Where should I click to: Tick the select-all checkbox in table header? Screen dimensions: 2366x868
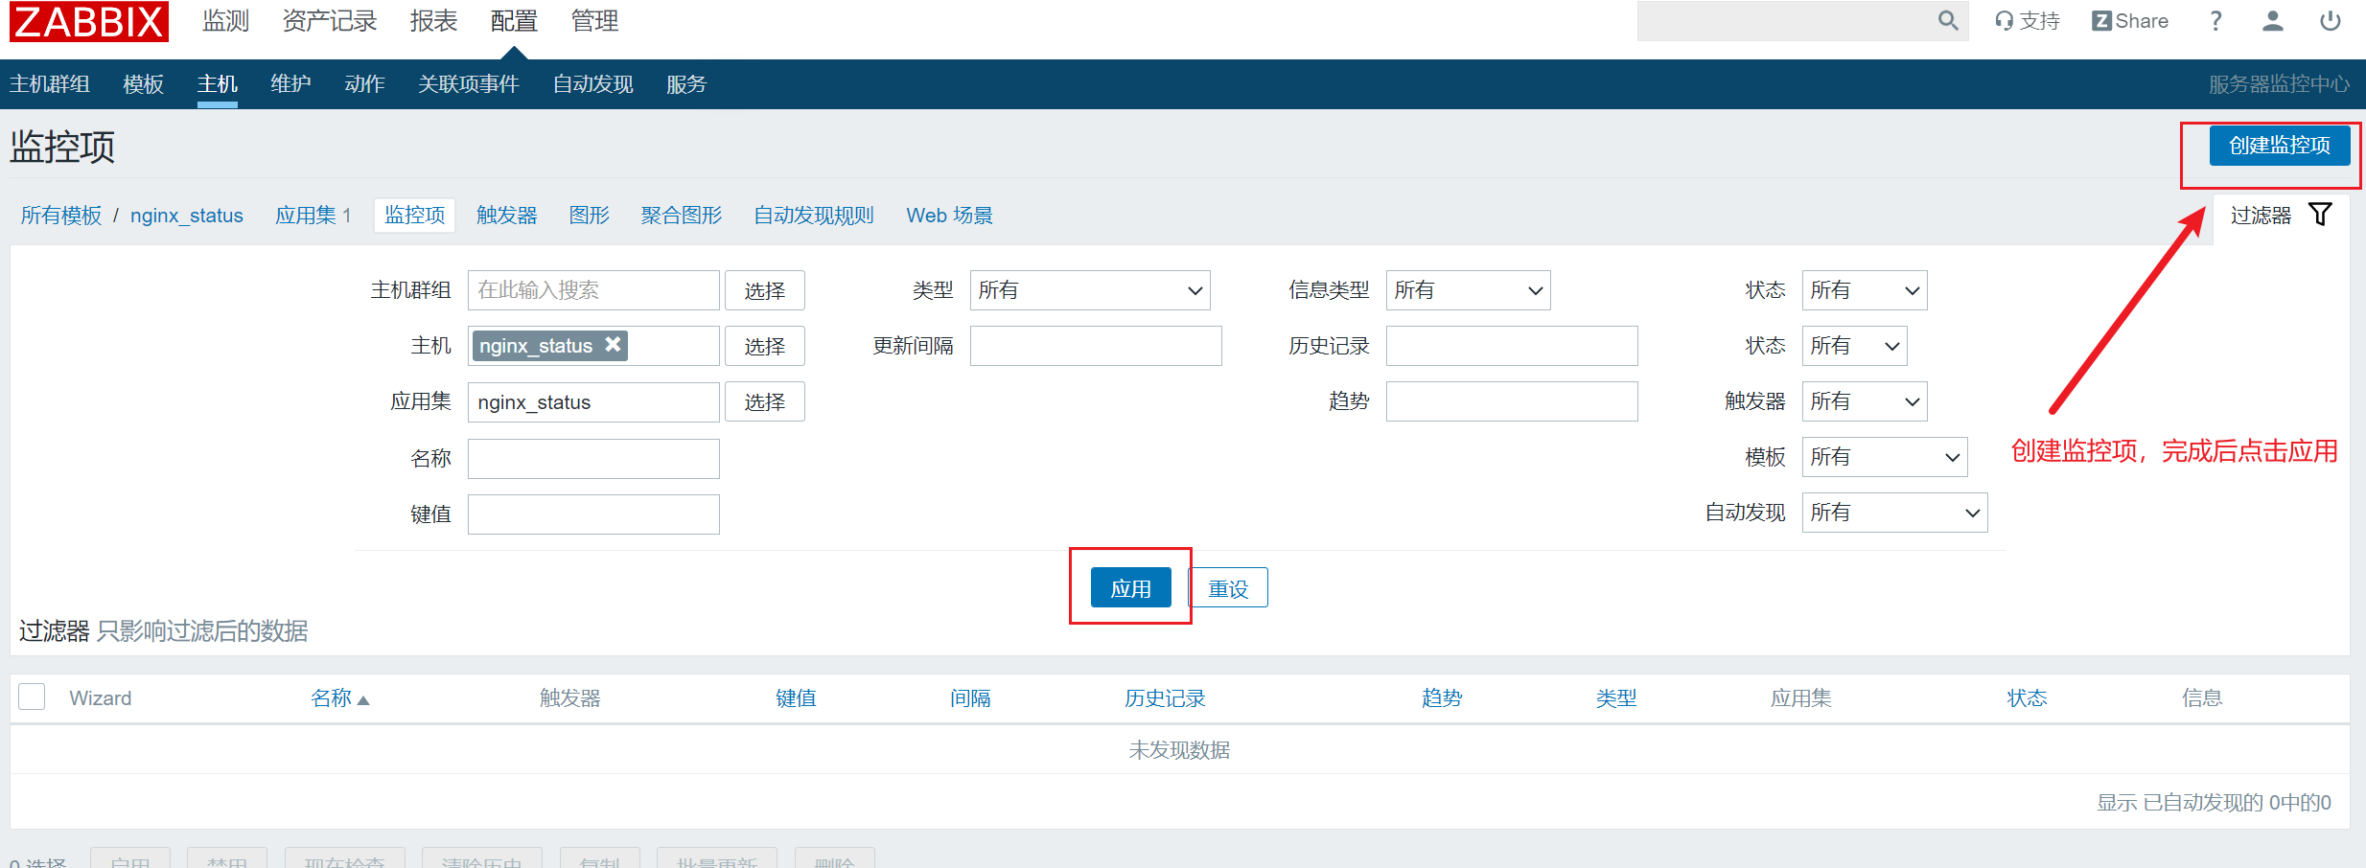(x=32, y=697)
